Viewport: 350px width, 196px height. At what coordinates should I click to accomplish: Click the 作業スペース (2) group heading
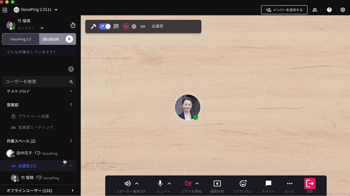coord(21,141)
